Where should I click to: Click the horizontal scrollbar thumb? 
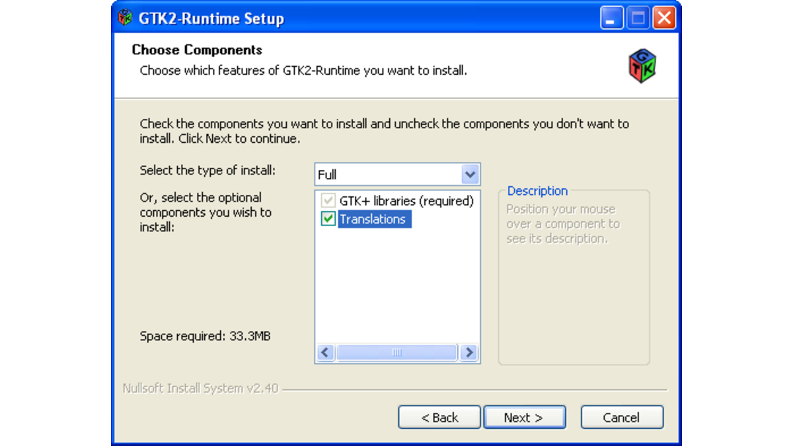(x=397, y=352)
